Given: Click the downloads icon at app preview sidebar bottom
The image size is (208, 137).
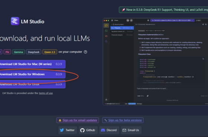Looking at the screenshot, I should click(x=106, y=99).
